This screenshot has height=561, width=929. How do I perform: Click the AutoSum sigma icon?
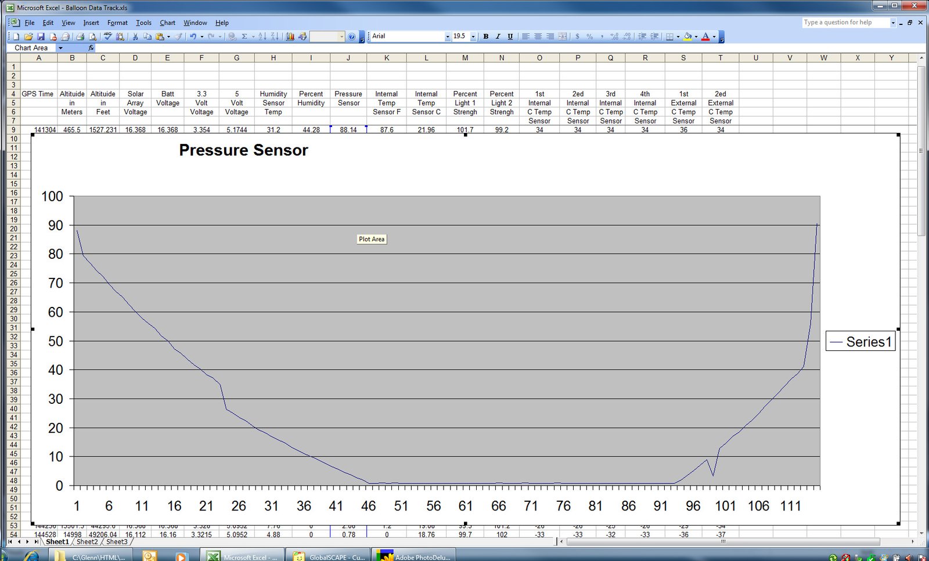pos(244,37)
